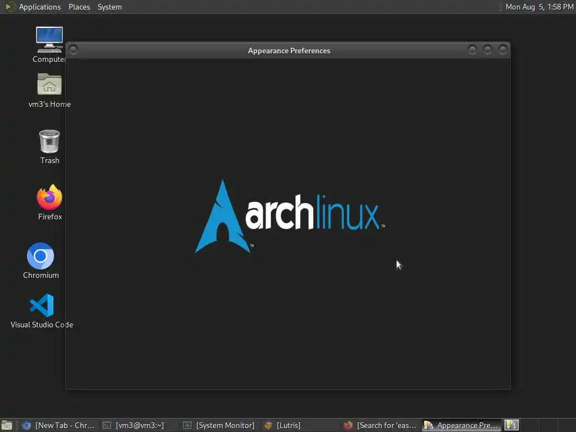The width and height of the screenshot is (576, 432).
Task: Select the vm3's Home folder icon
Action: 49,91
